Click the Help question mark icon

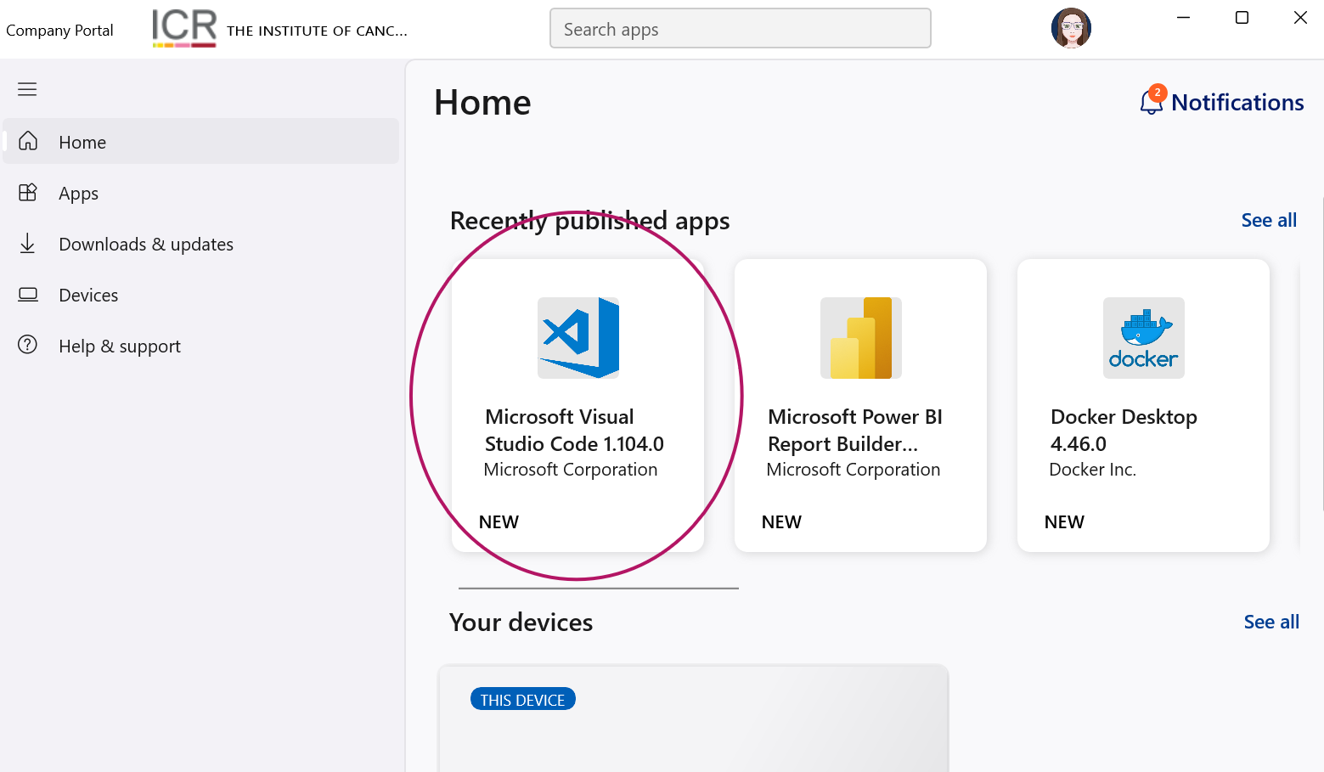28,345
